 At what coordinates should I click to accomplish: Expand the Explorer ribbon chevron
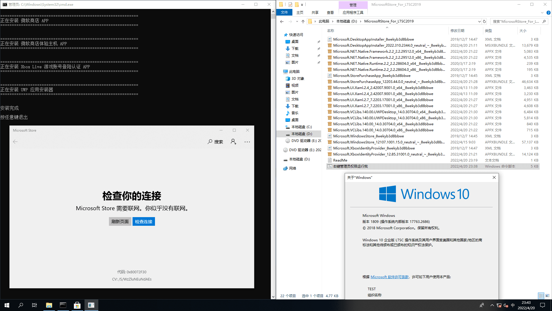(542, 13)
